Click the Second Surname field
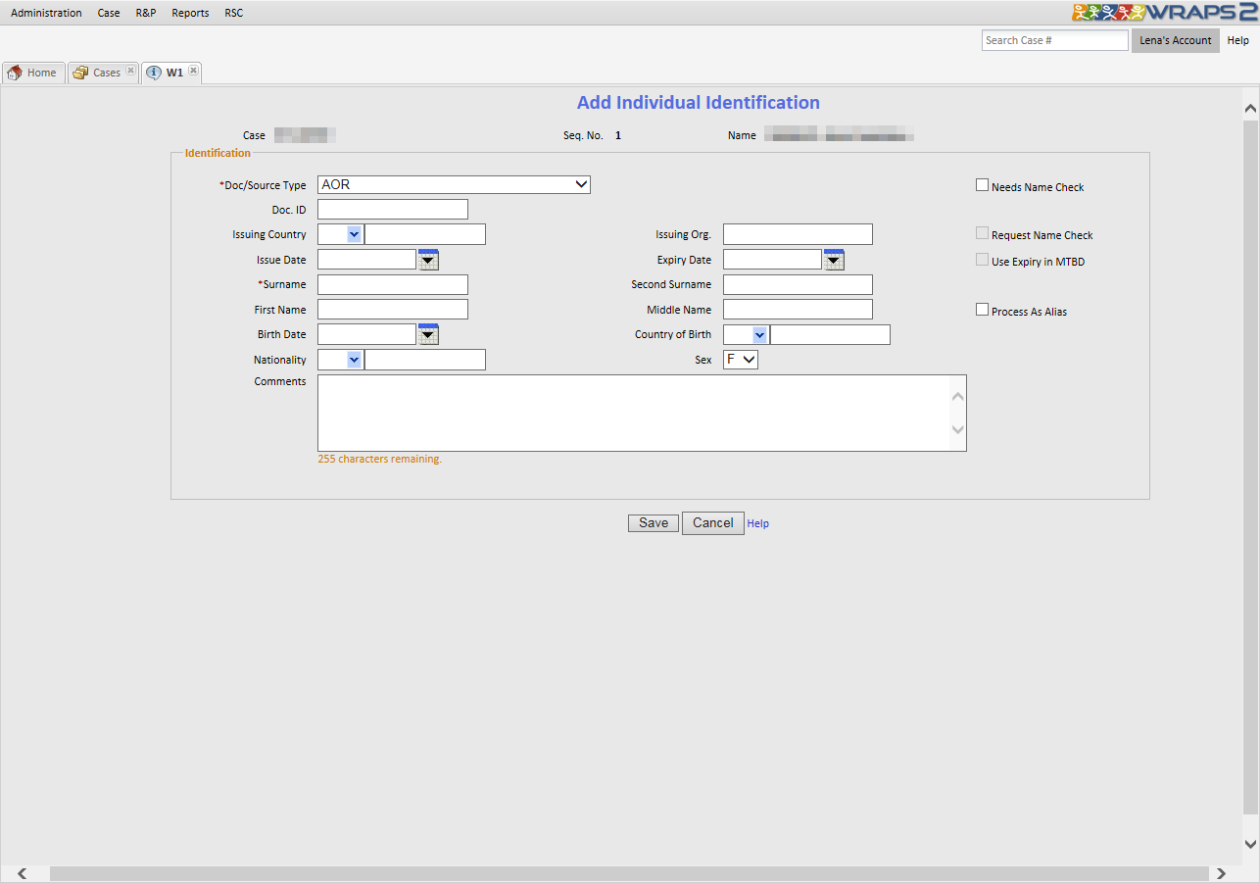The height and width of the screenshot is (883, 1260). (x=798, y=284)
